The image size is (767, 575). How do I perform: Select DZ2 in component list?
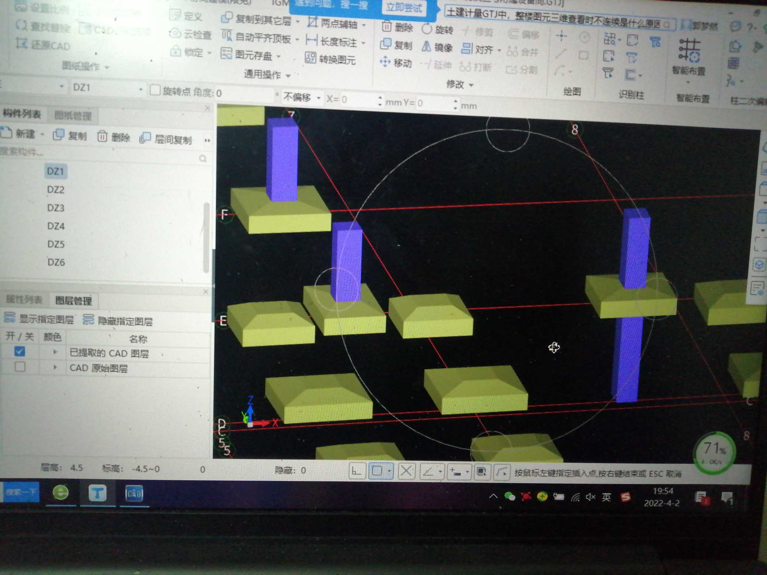(x=56, y=189)
